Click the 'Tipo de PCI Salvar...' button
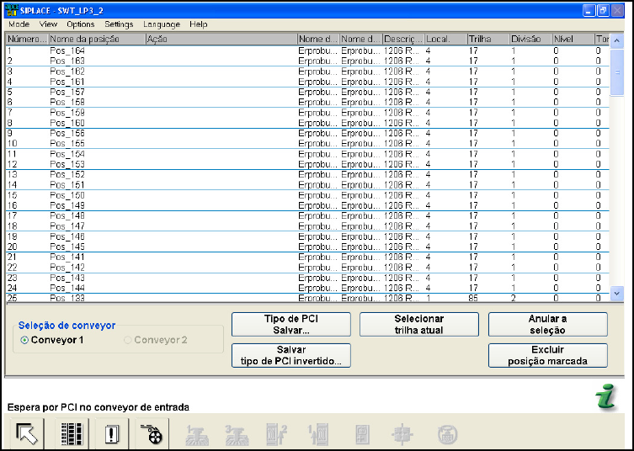 290,325
